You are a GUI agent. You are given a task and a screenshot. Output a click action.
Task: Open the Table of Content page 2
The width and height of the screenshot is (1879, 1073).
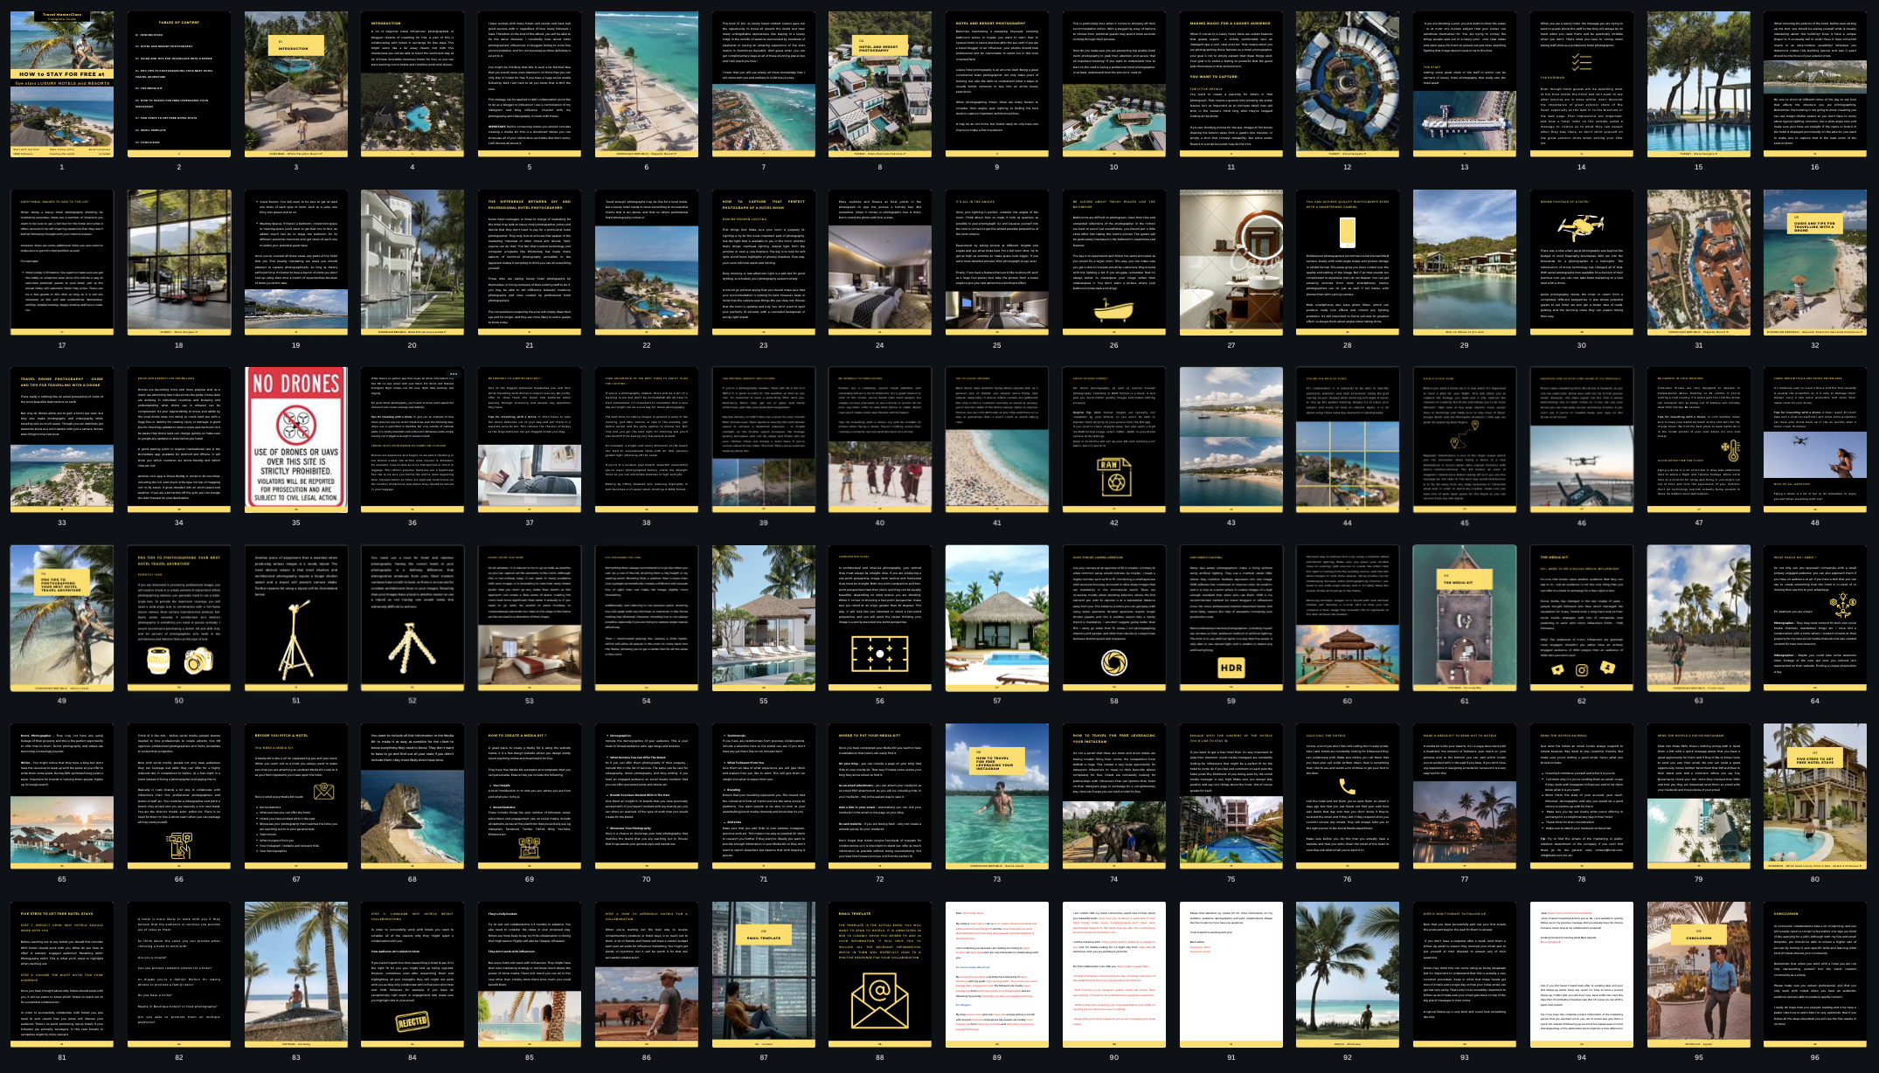[x=179, y=85]
